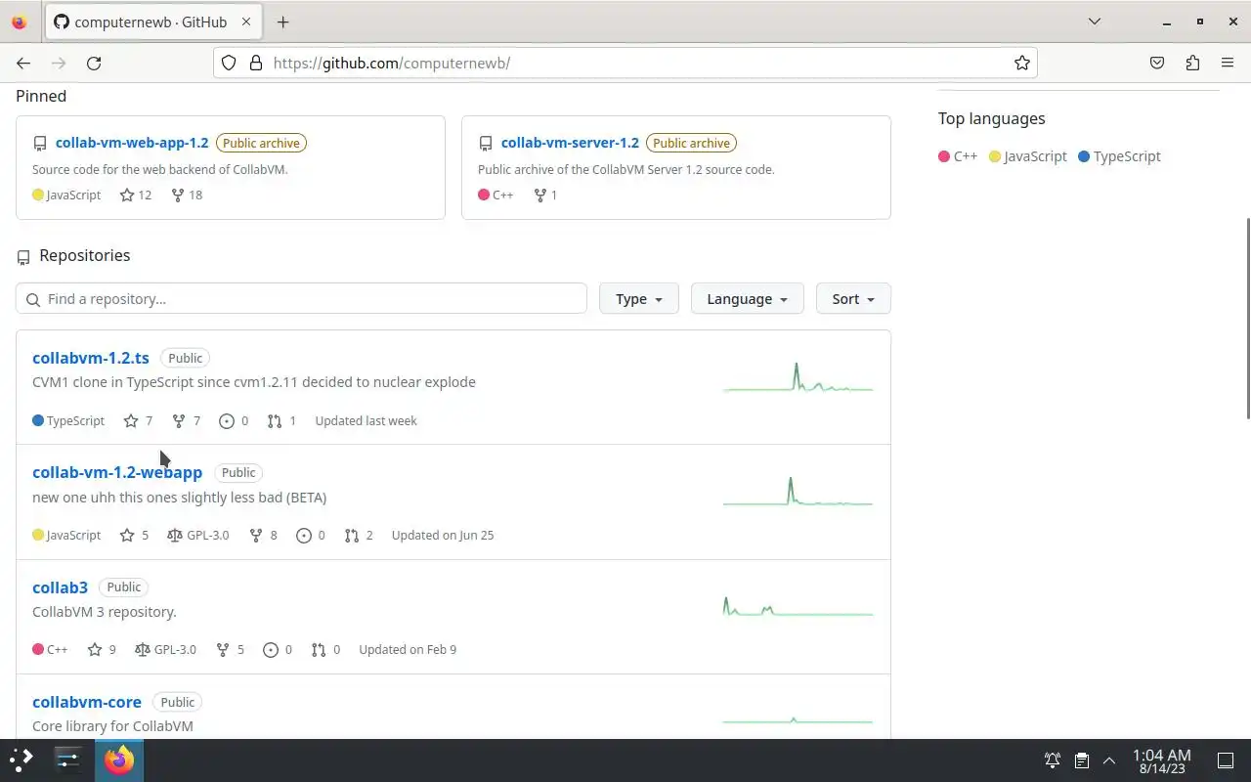This screenshot has height=782, width=1251.
Task: Open the Pocket save icon
Action: click(1157, 63)
